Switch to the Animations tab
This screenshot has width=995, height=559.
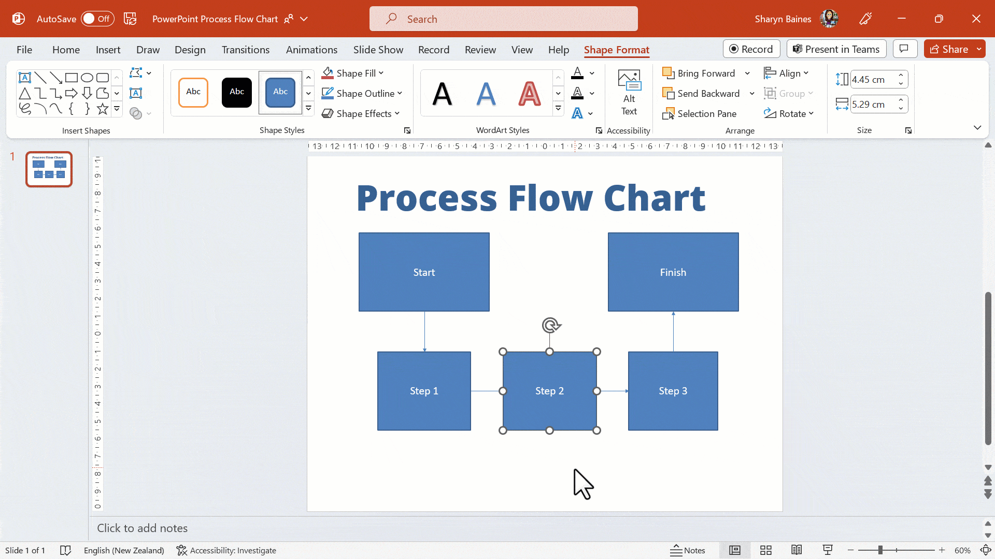coord(311,50)
